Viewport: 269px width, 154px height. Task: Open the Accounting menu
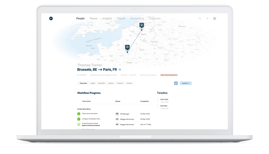click(137, 18)
